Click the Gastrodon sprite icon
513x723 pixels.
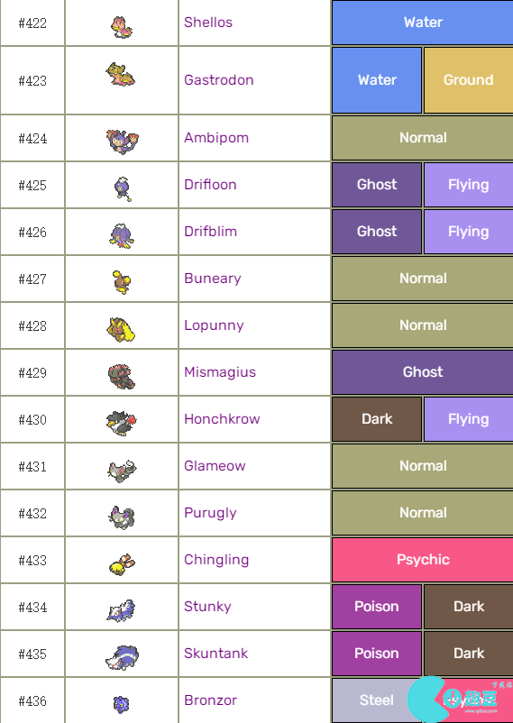(x=121, y=75)
